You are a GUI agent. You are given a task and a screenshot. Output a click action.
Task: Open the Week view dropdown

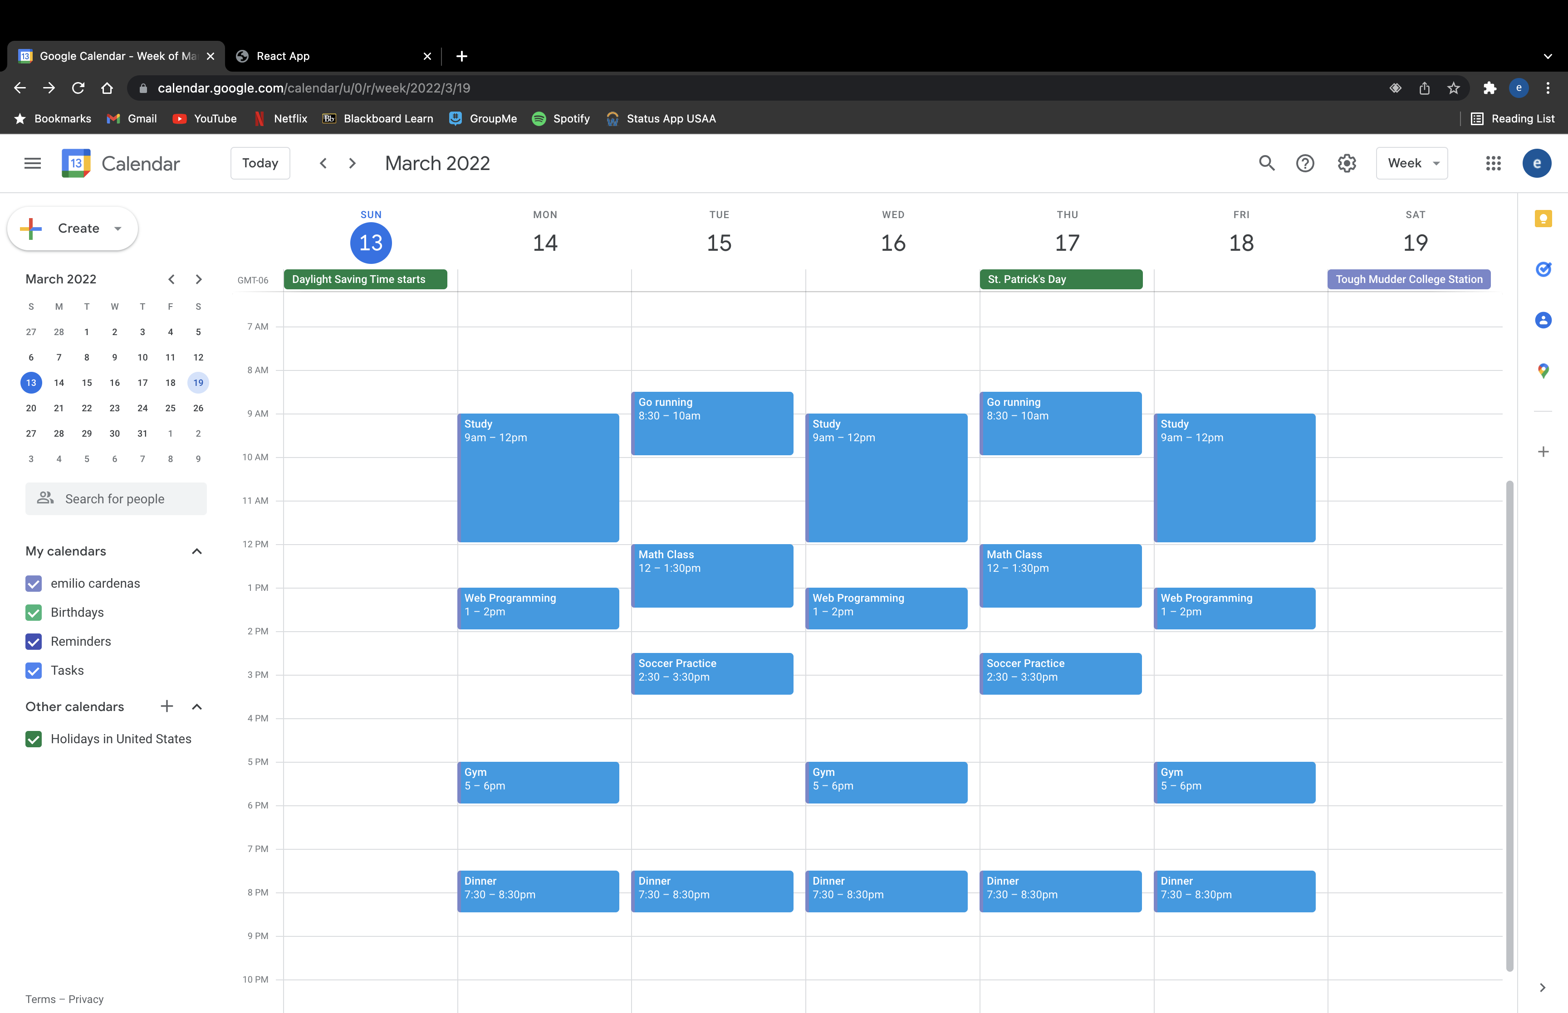tap(1411, 163)
